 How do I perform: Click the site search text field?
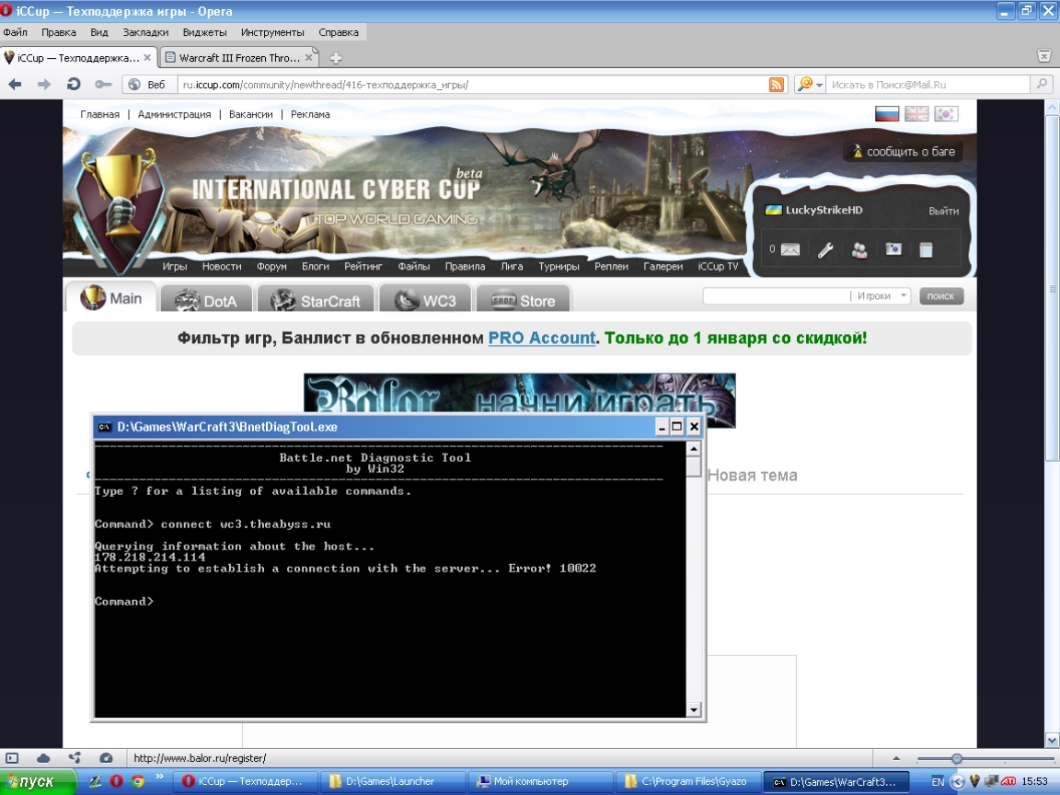[x=776, y=295]
